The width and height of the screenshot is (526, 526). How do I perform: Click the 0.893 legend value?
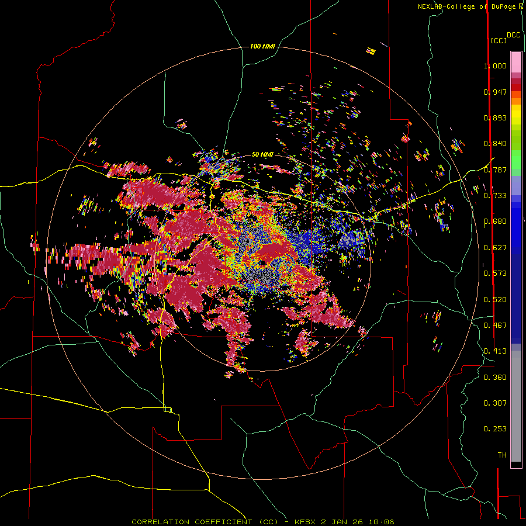pos(495,117)
